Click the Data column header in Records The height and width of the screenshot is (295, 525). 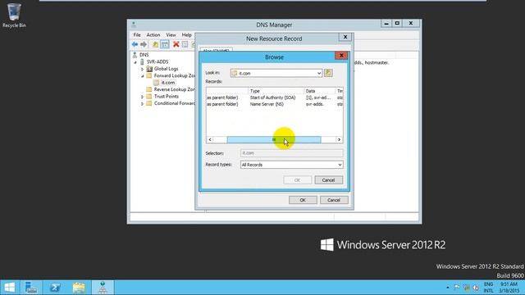pos(319,91)
